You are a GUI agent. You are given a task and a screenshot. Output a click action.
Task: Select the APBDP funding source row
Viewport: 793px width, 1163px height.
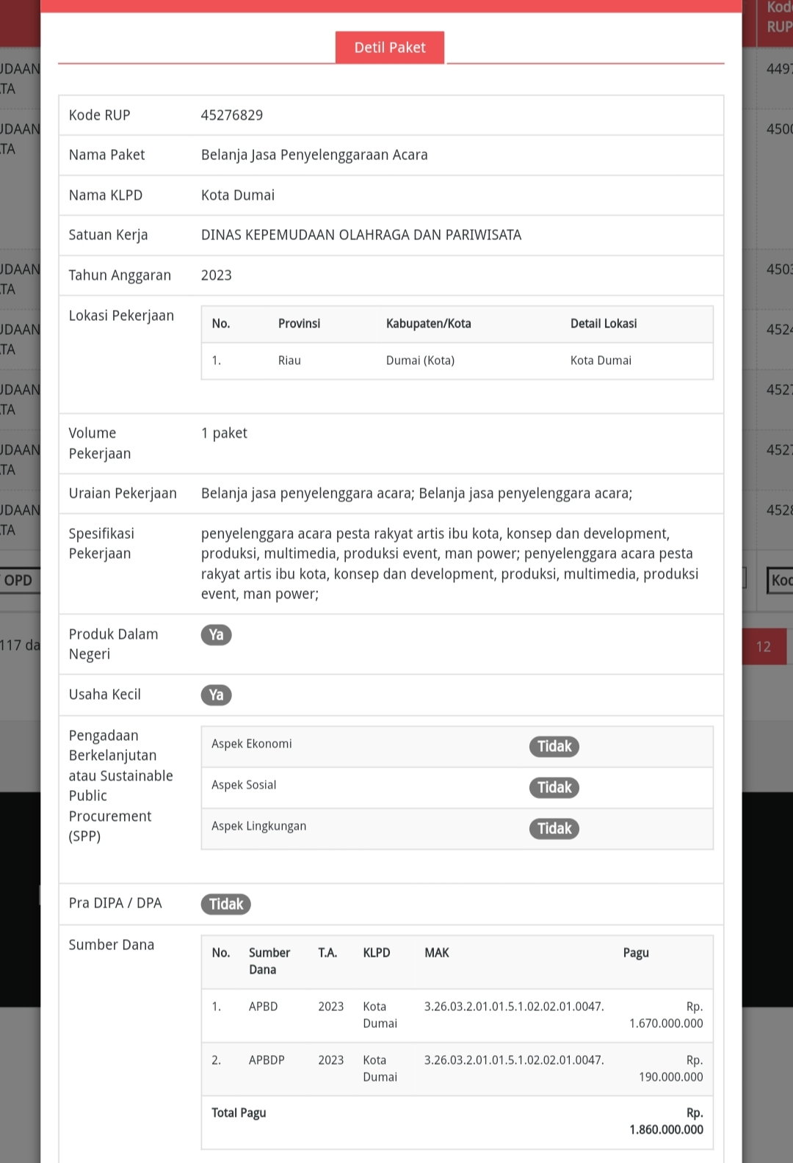tap(267, 1060)
